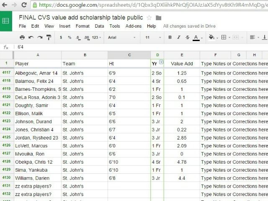This screenshot has width=268, height=201.
Task: Open the Tools menu
Action: pos(115,26)
